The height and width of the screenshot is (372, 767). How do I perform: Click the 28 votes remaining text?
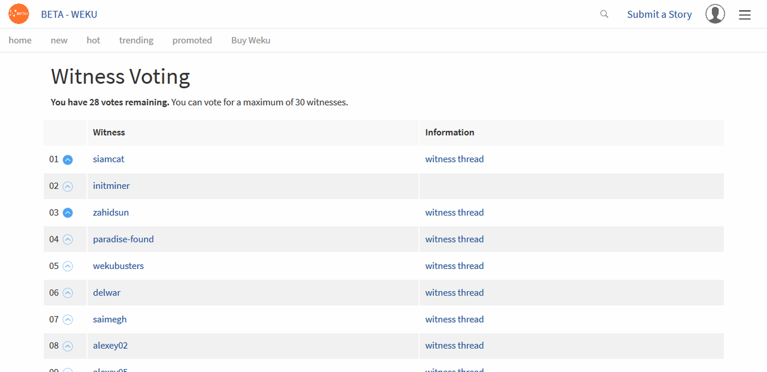110,102
